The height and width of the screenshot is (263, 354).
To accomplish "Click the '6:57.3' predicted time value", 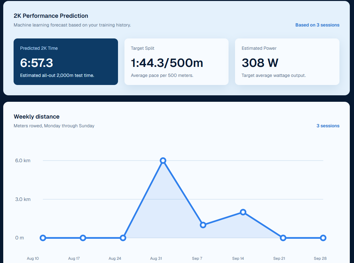I will [37, 63].
